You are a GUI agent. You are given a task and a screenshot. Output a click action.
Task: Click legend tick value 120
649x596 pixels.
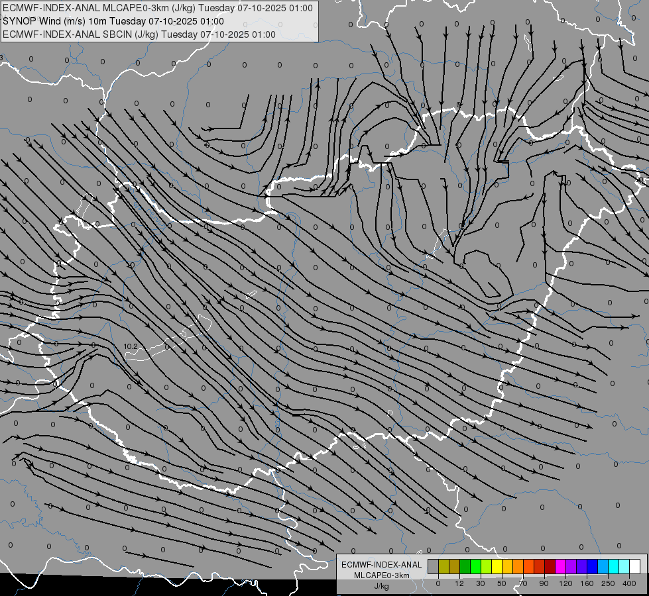pos(565,583)
